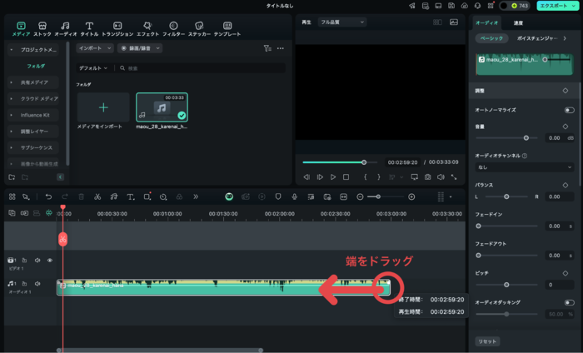Open the トランジション (Transitions) panel
The height and width of the screenshot is (353, 583).
pos(117,29)
